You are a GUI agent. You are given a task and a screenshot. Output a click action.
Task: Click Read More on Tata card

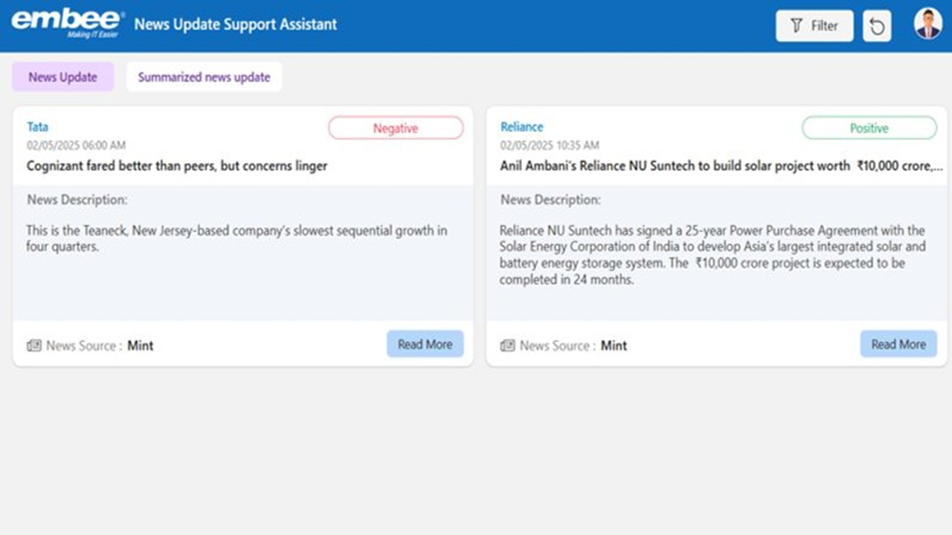click(x=425, y=344)
